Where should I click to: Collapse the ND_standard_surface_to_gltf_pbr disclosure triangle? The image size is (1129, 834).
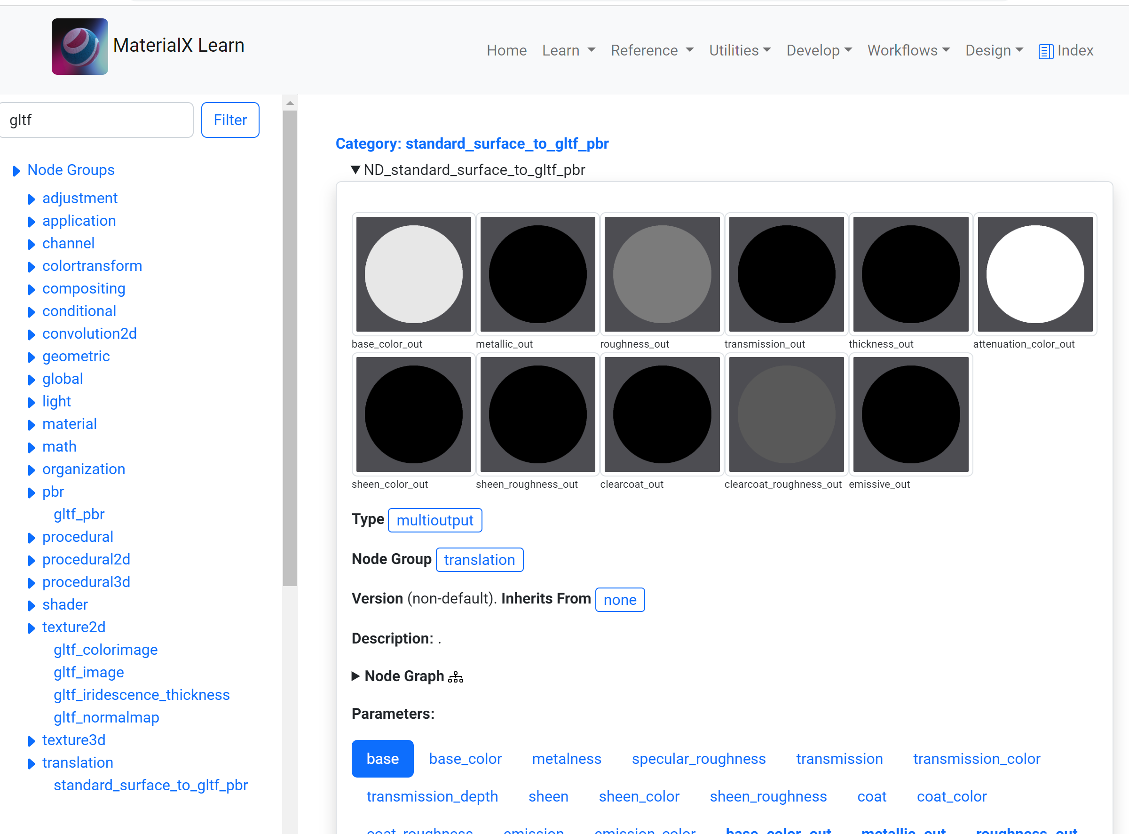[355, 170]
